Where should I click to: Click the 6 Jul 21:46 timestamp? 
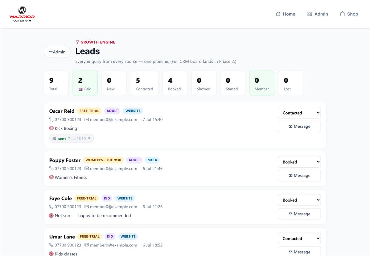pyautogui.click(x=153, y=169)
